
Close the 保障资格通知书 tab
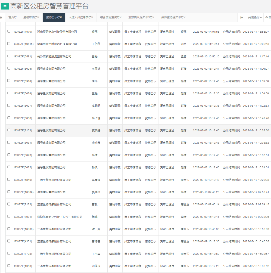[x=185, y=17]
